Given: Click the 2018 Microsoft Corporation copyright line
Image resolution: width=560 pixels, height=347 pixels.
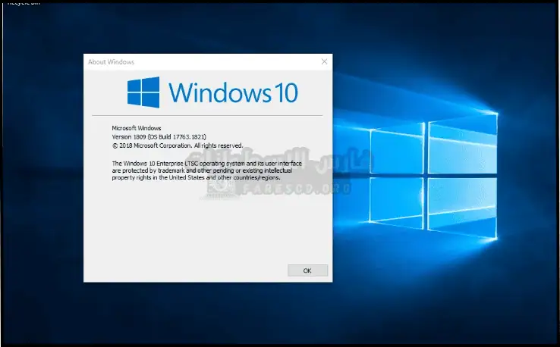Looking at the screenshot, I should pyautogui.click(x=178, y=145).
